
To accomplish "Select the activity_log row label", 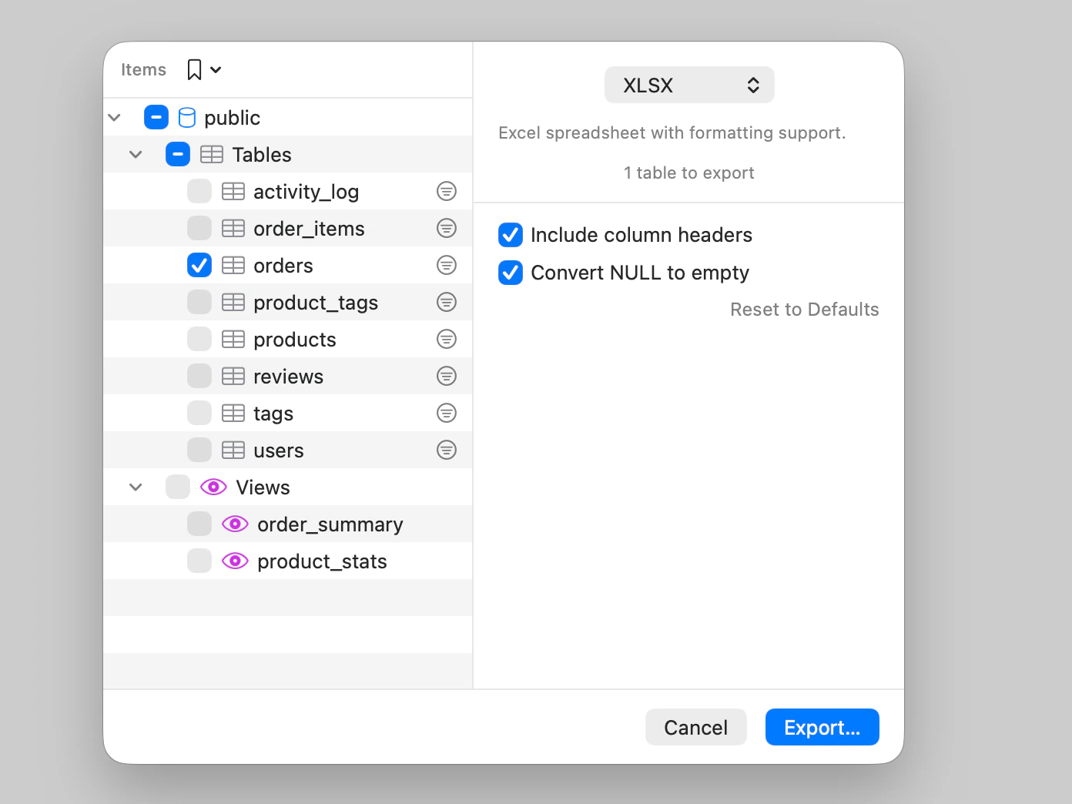I will tap(306, 192).
